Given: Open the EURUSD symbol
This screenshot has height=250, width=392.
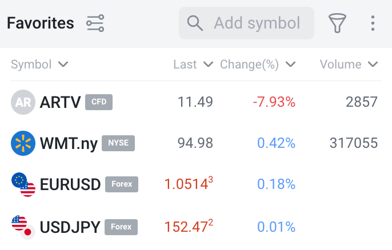Looking at the screenshot, I should pyautogui.click(x=70, y=184).
